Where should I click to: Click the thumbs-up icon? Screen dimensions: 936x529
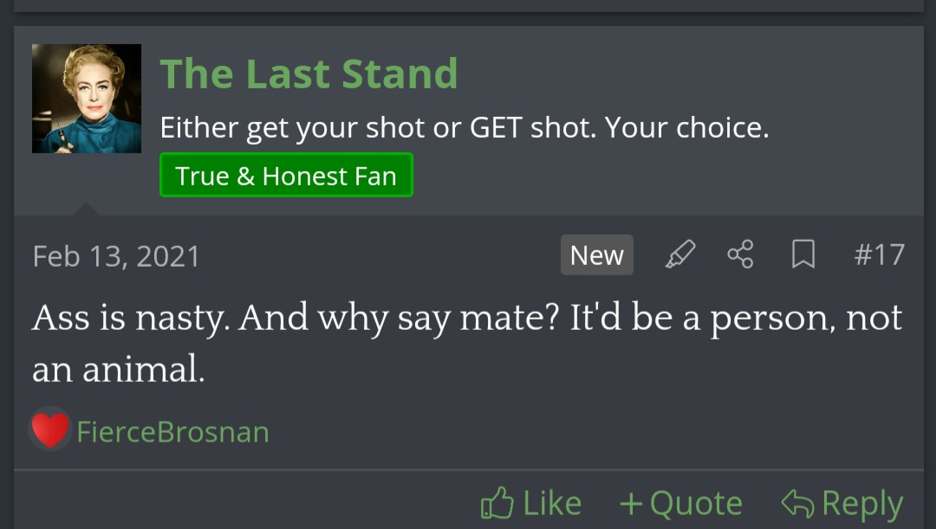(x=497, y=503)
